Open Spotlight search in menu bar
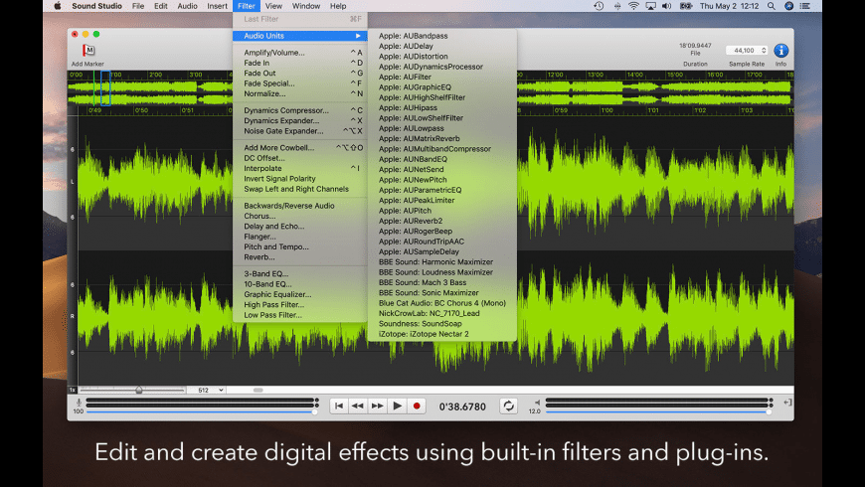This screenshot has width=865, height=487. click(x=770, y=6)
